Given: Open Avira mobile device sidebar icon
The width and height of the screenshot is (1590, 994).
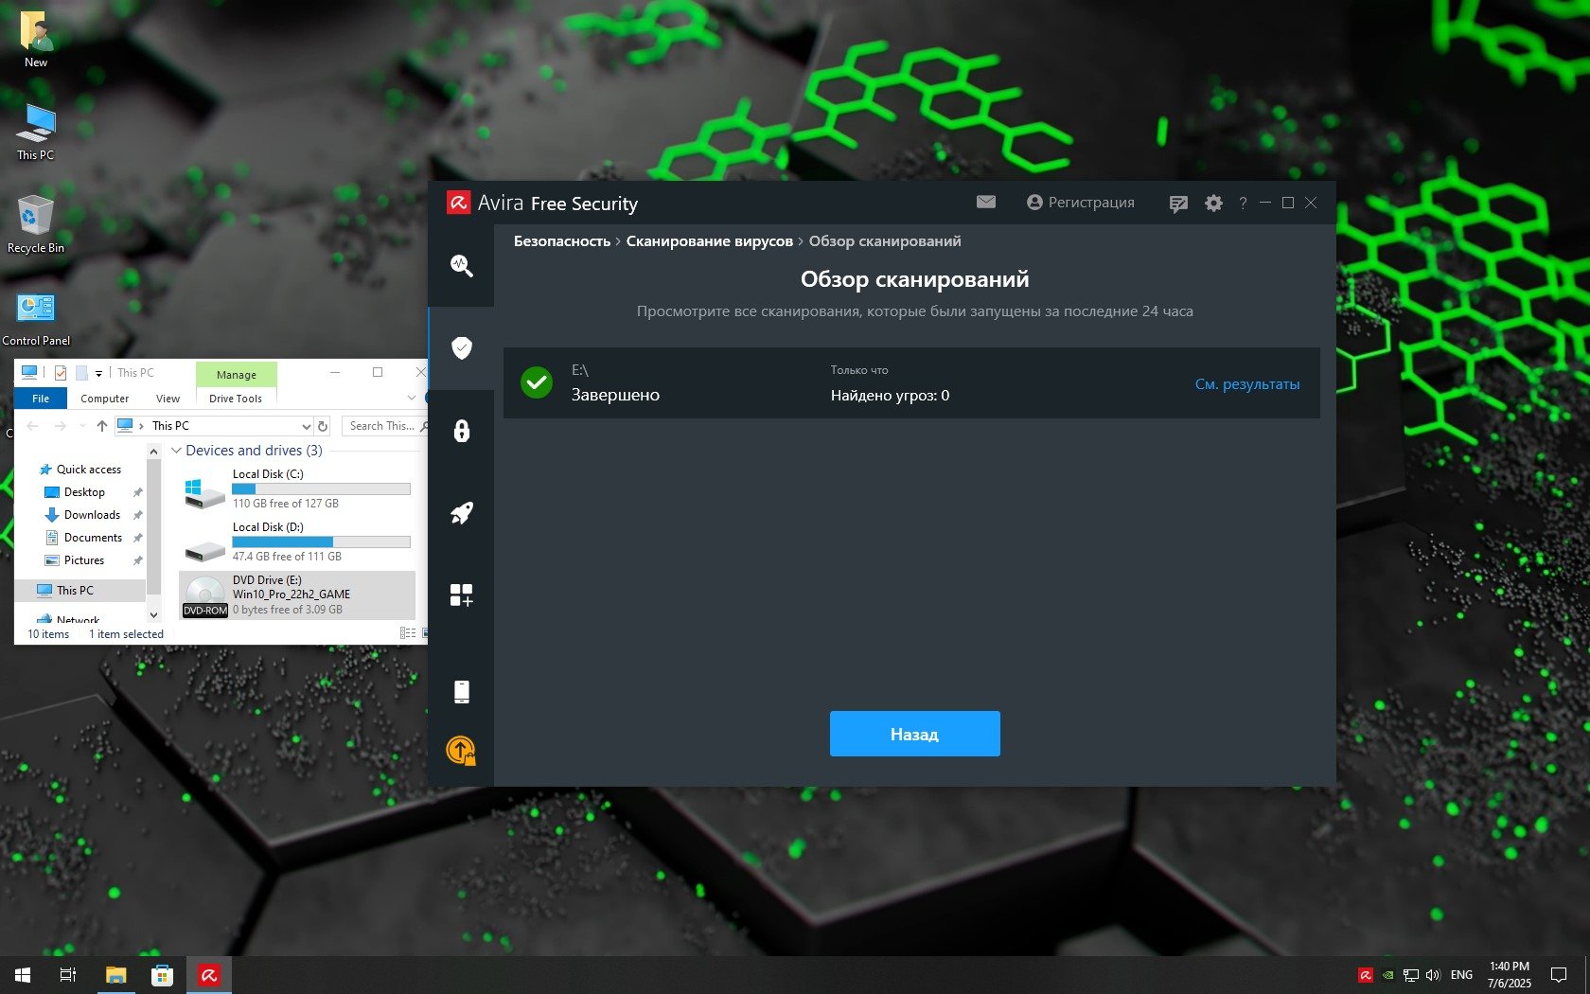Looking at the screenshot, I should point(461,691).
